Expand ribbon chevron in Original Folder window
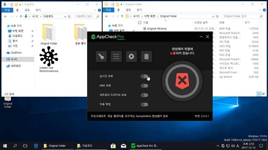This screenshot has height=150, width=268. point(260,10)
